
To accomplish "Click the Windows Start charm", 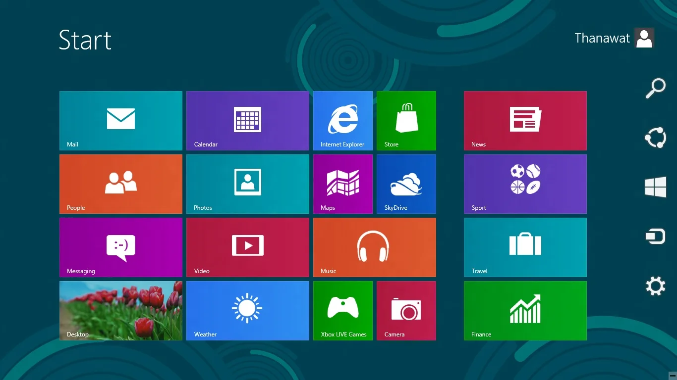I will point(655,187).
